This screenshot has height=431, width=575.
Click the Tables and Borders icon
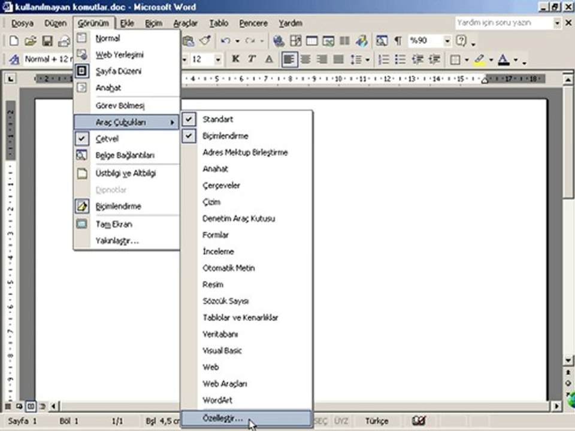[x=295, y=41]
